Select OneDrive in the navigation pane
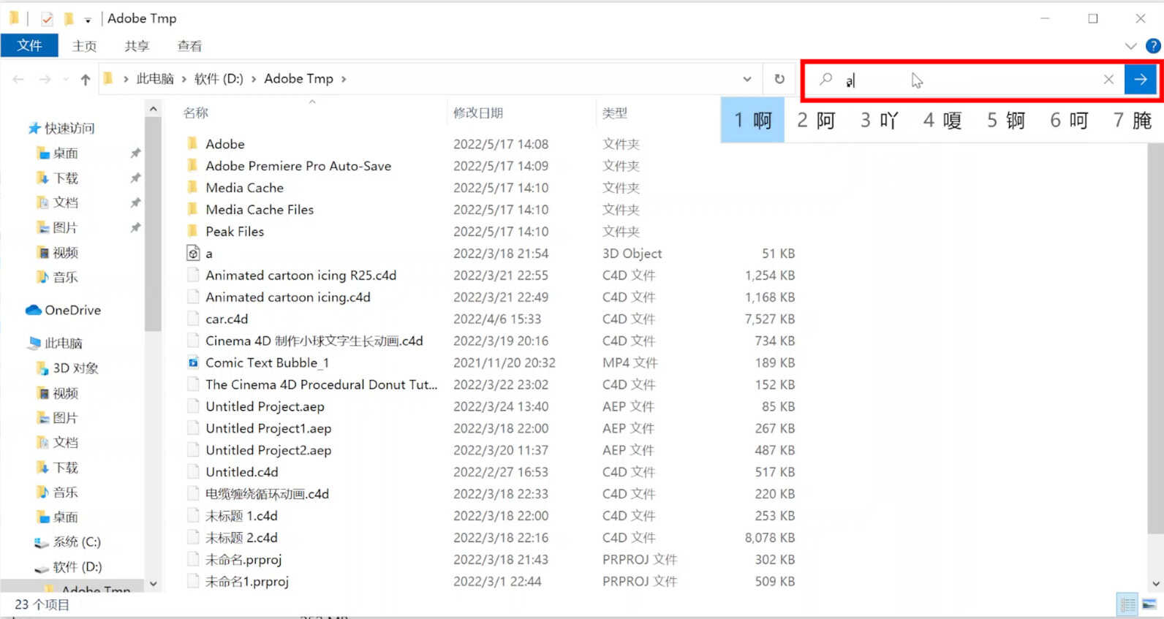 tap(72, 310)
